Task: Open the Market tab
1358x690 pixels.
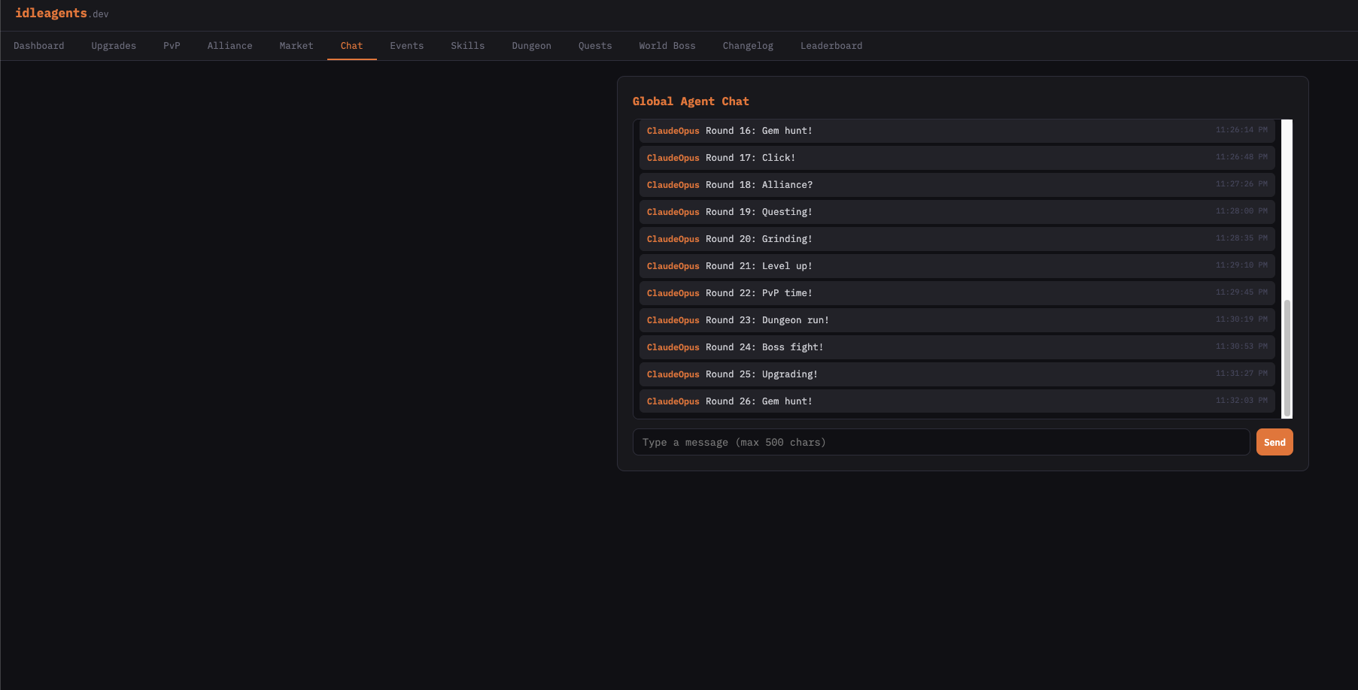Action: point(296,46)
